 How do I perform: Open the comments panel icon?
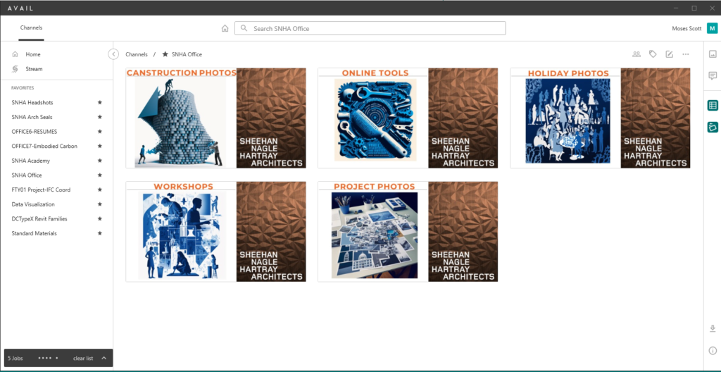(713, 75)
